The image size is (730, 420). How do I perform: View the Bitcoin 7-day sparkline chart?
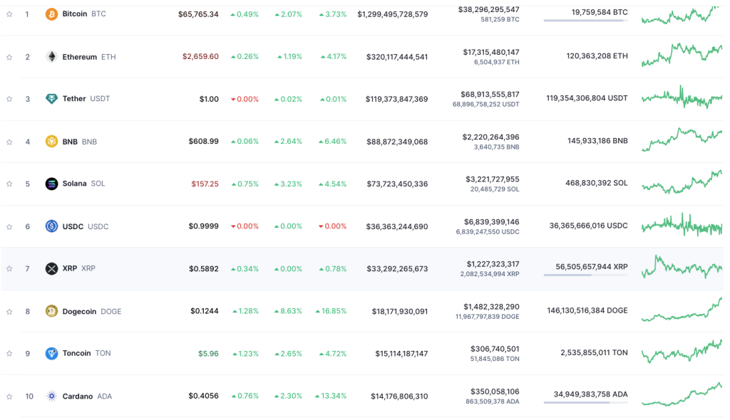pos(681,16)
